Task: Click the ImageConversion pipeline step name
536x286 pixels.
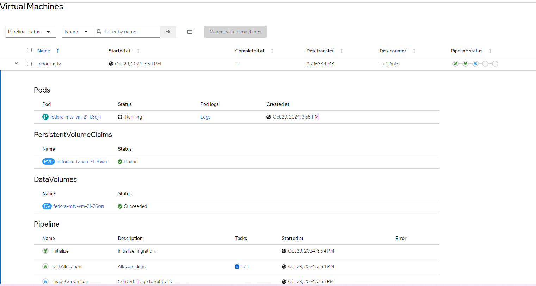Action: point(70,281)
